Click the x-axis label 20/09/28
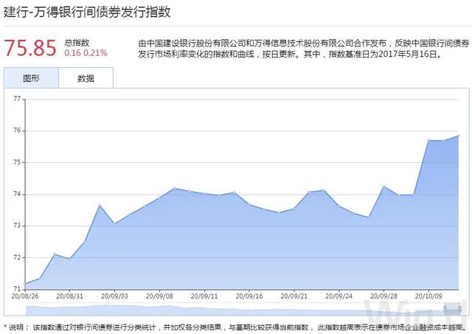 [383, 296]
